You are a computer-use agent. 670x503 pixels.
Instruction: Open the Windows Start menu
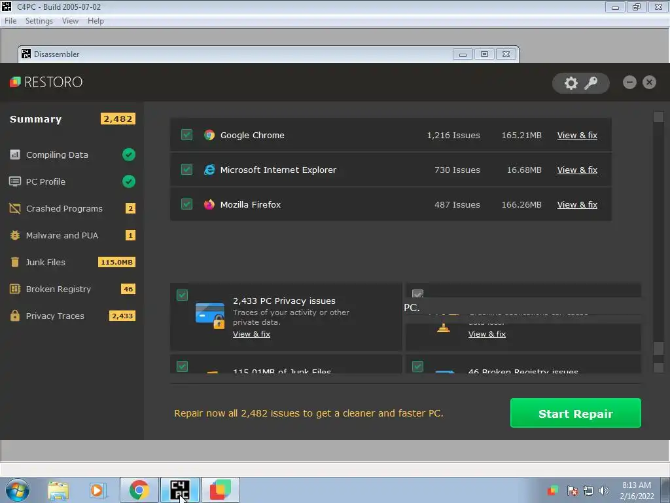pos(18,490)
